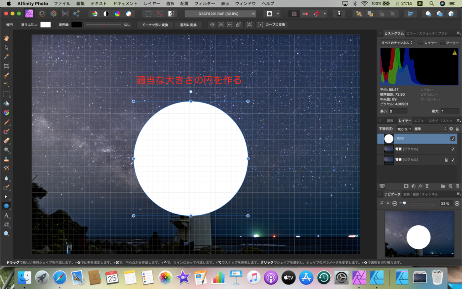
Task: Add a mask layer from Layers panel
Action: click(406, 186)
